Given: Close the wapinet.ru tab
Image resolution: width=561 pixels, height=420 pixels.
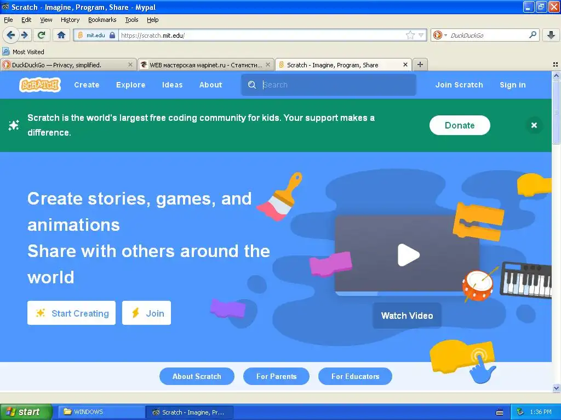Looking at the screenshot, I should pyautogui.click(x=267, y=65).
